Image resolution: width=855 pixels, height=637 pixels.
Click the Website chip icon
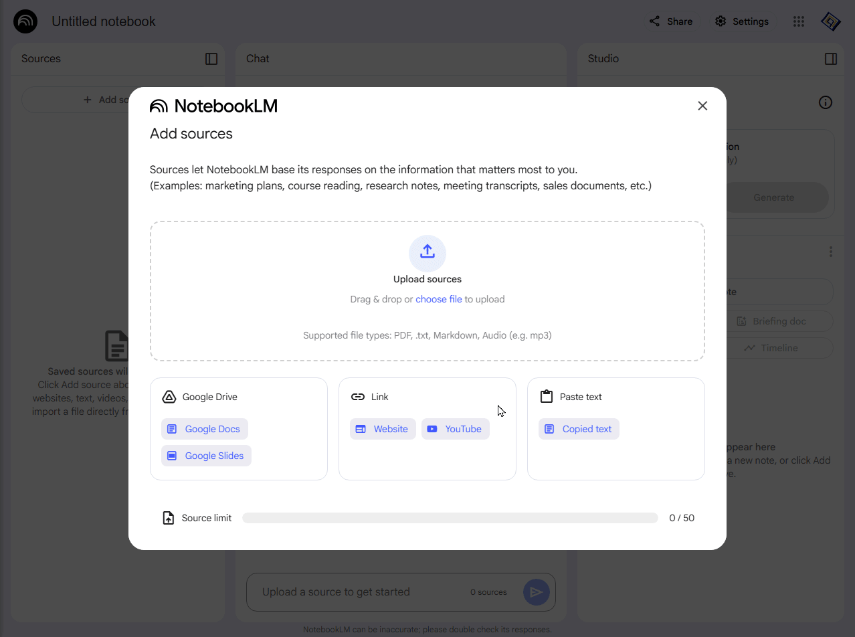361,429
